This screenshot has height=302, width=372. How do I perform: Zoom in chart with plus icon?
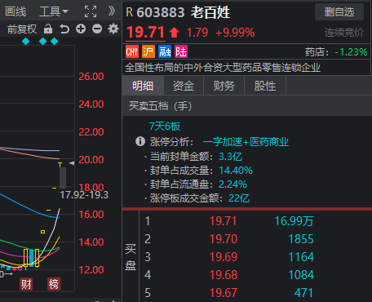(x=81, y=29)
